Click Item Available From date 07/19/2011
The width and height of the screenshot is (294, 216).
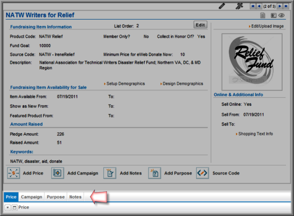pyautogui.click(x=67, y=97)
